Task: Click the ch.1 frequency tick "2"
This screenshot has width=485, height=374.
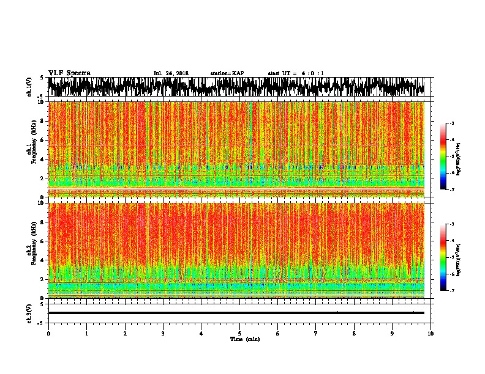Action: pos(43,178)
